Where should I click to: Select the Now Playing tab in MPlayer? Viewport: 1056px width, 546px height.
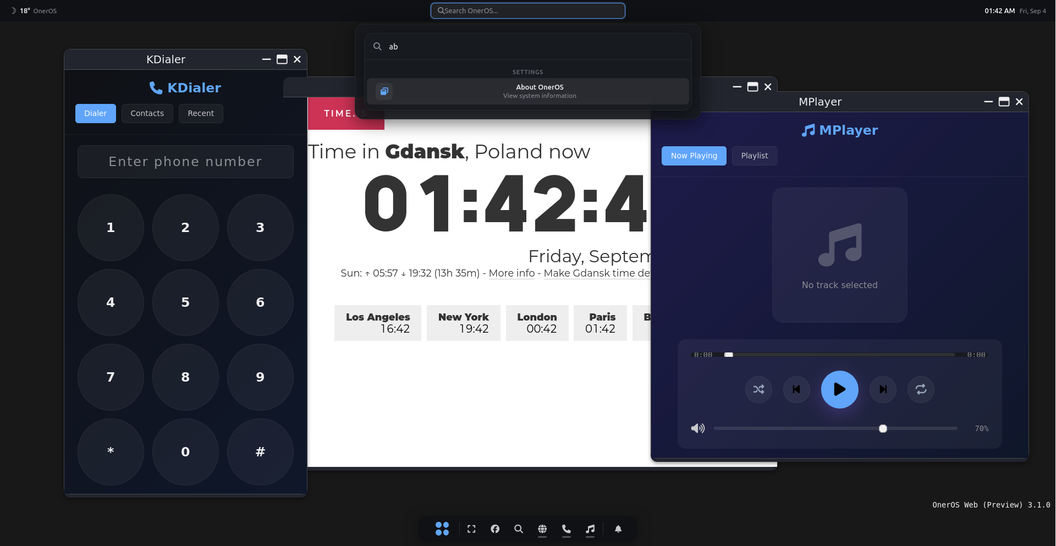[694, 156]
